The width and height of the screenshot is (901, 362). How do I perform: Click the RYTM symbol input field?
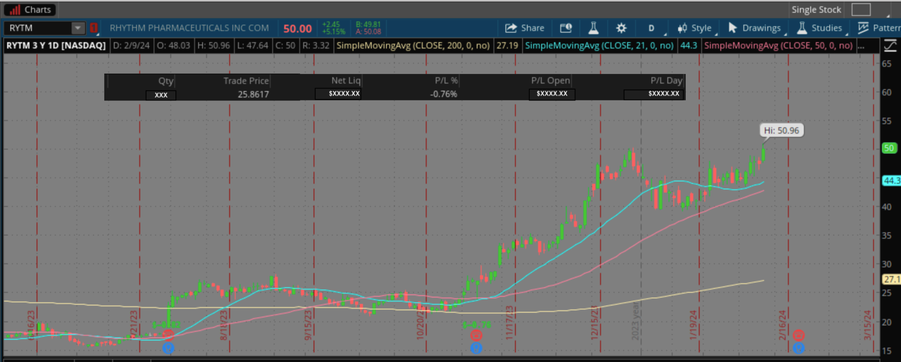coord(38,28)
